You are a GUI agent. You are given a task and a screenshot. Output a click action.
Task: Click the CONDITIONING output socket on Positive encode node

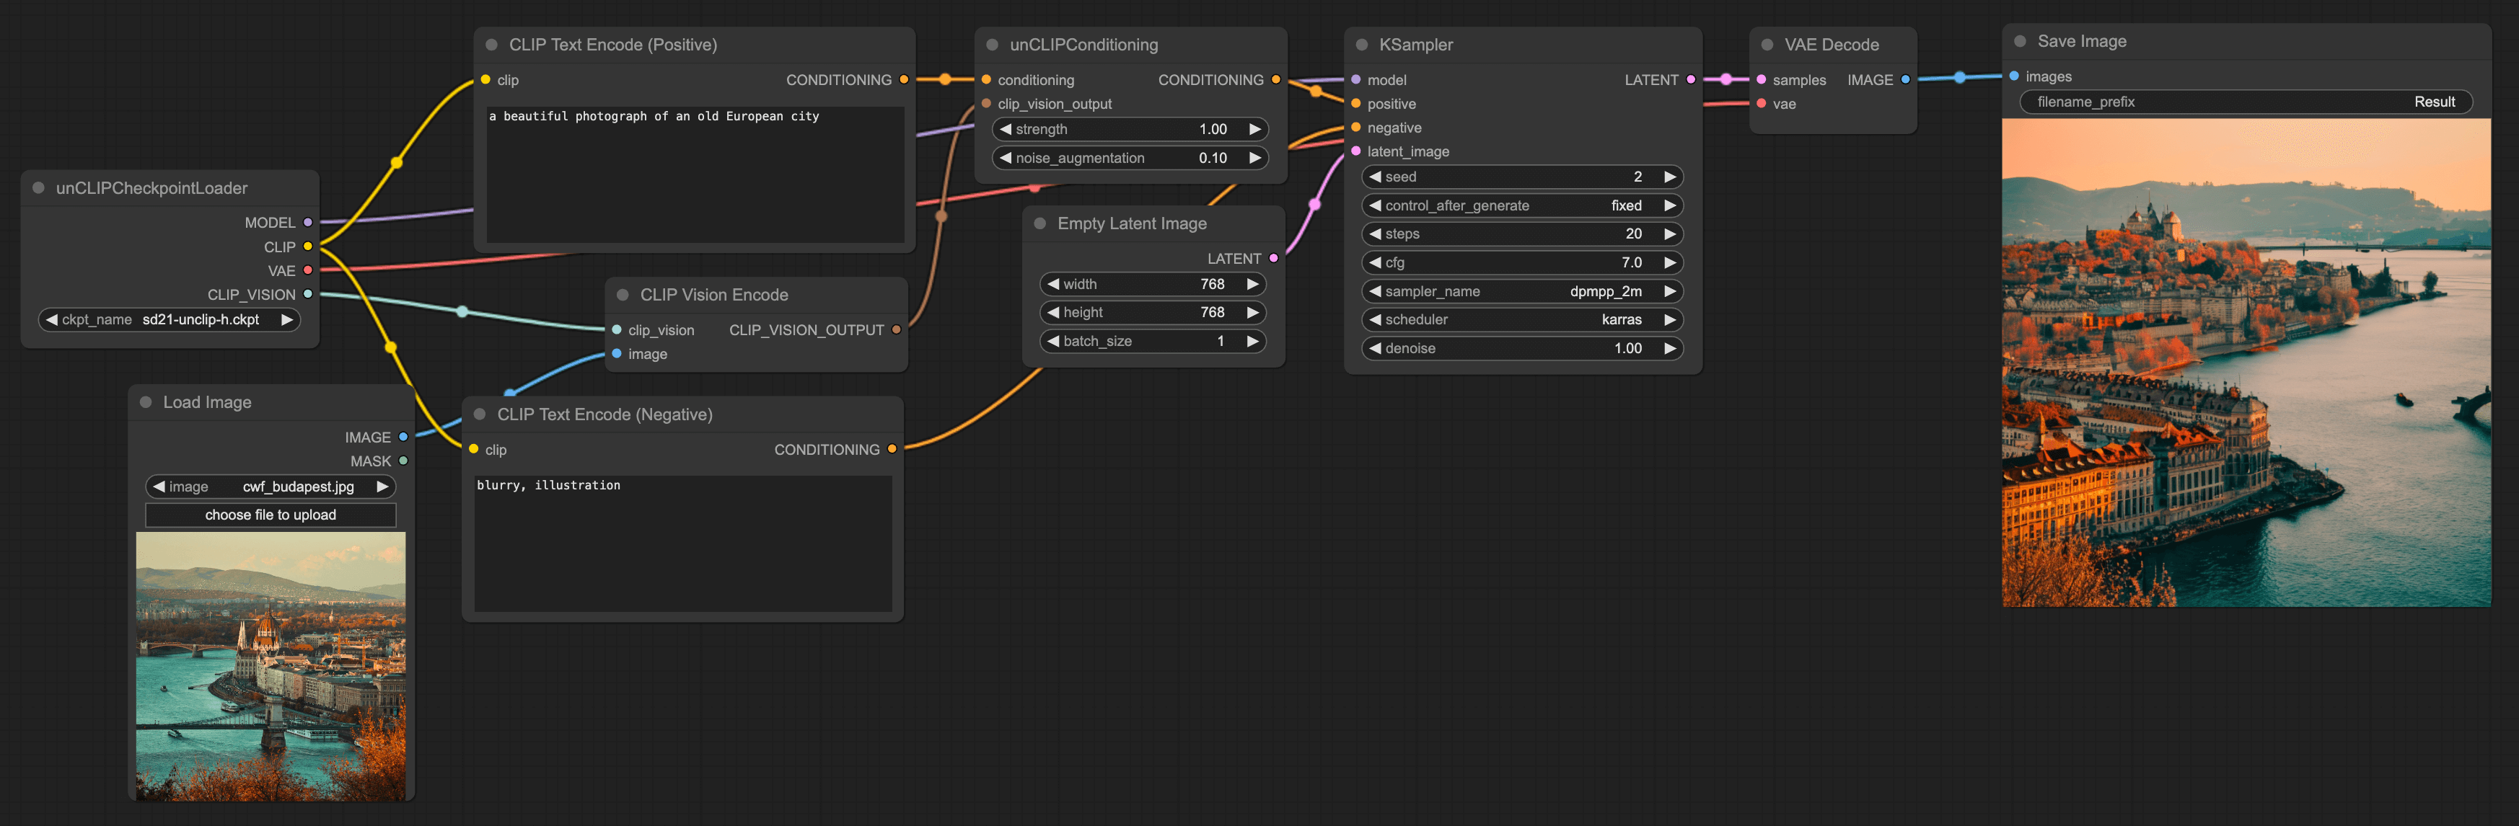click(904, 80)
